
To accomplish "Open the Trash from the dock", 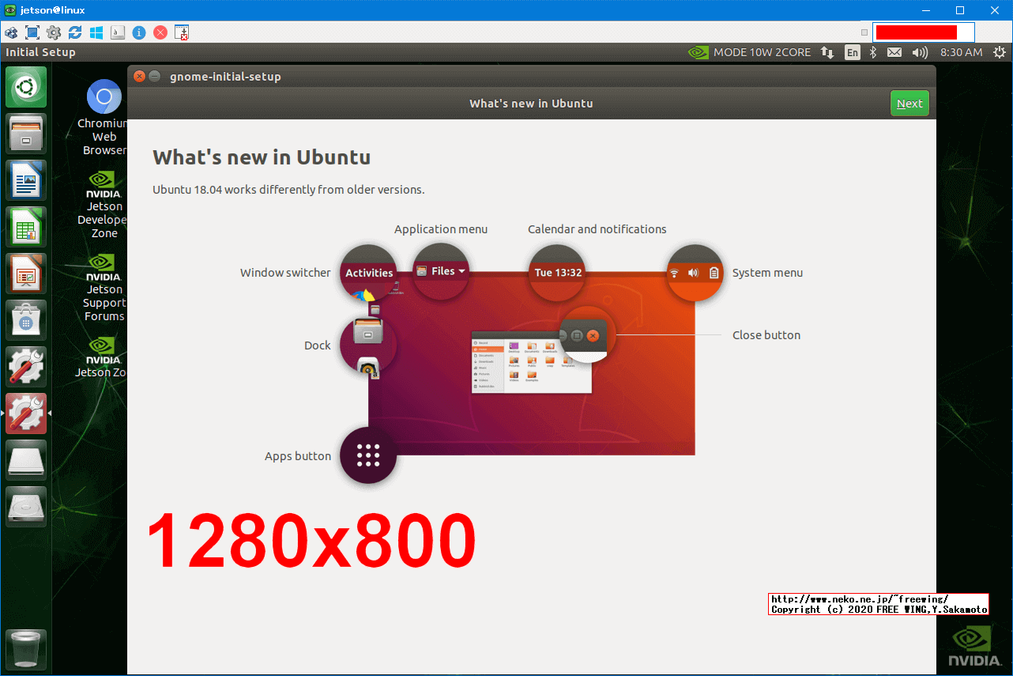I will pos(26,649).
